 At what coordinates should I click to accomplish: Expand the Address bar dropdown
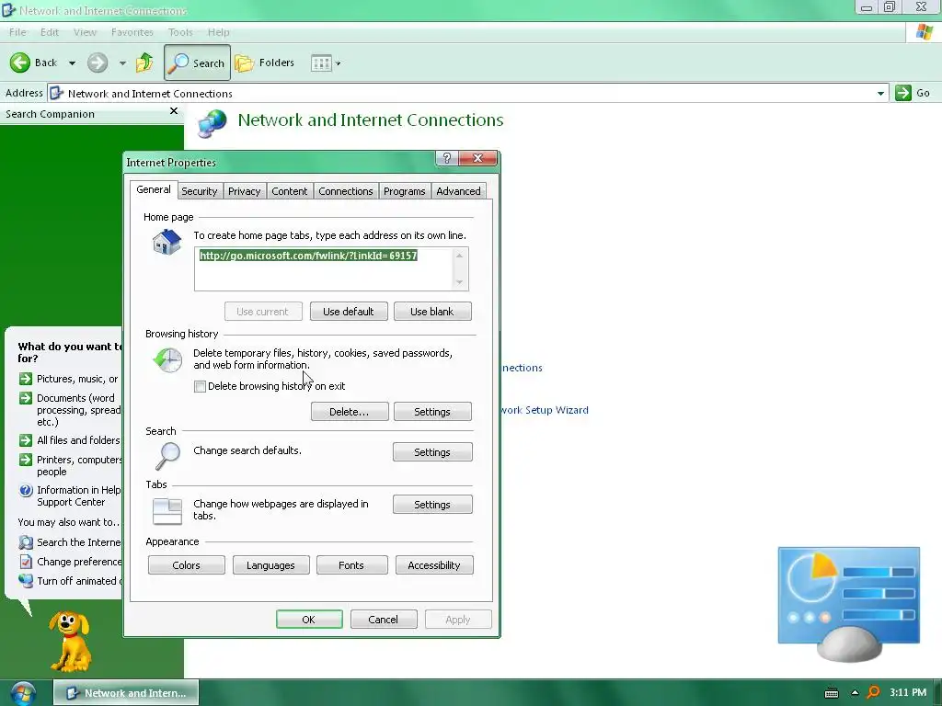(x=880, y=93)
